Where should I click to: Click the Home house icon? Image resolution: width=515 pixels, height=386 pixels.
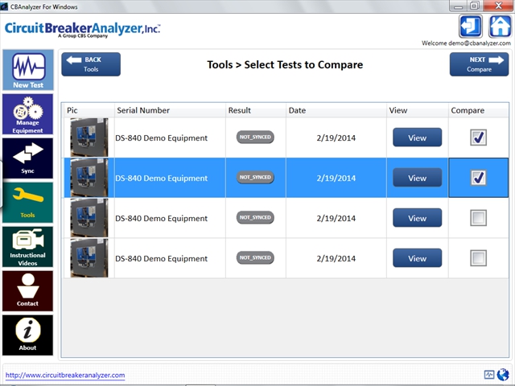point(500,27)
